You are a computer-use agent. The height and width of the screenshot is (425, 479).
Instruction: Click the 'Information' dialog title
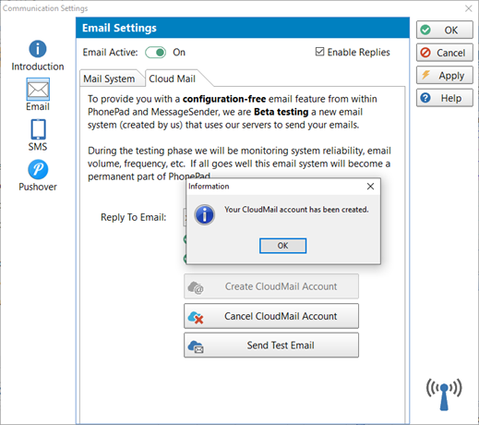(209, 187)
